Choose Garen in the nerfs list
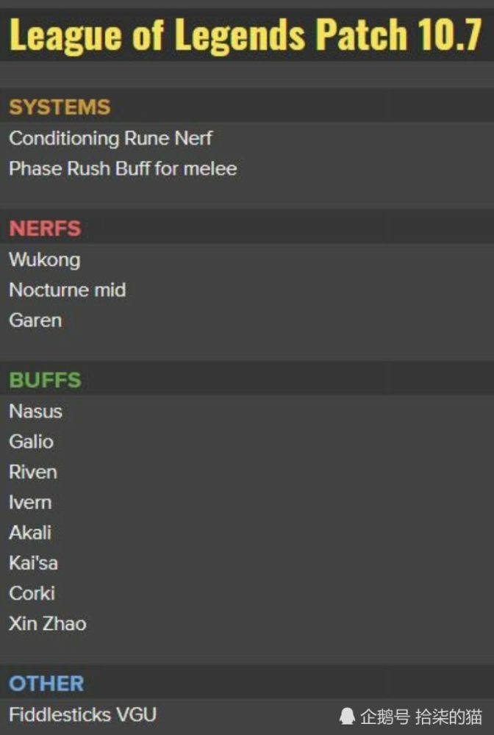 pos(35,320)
